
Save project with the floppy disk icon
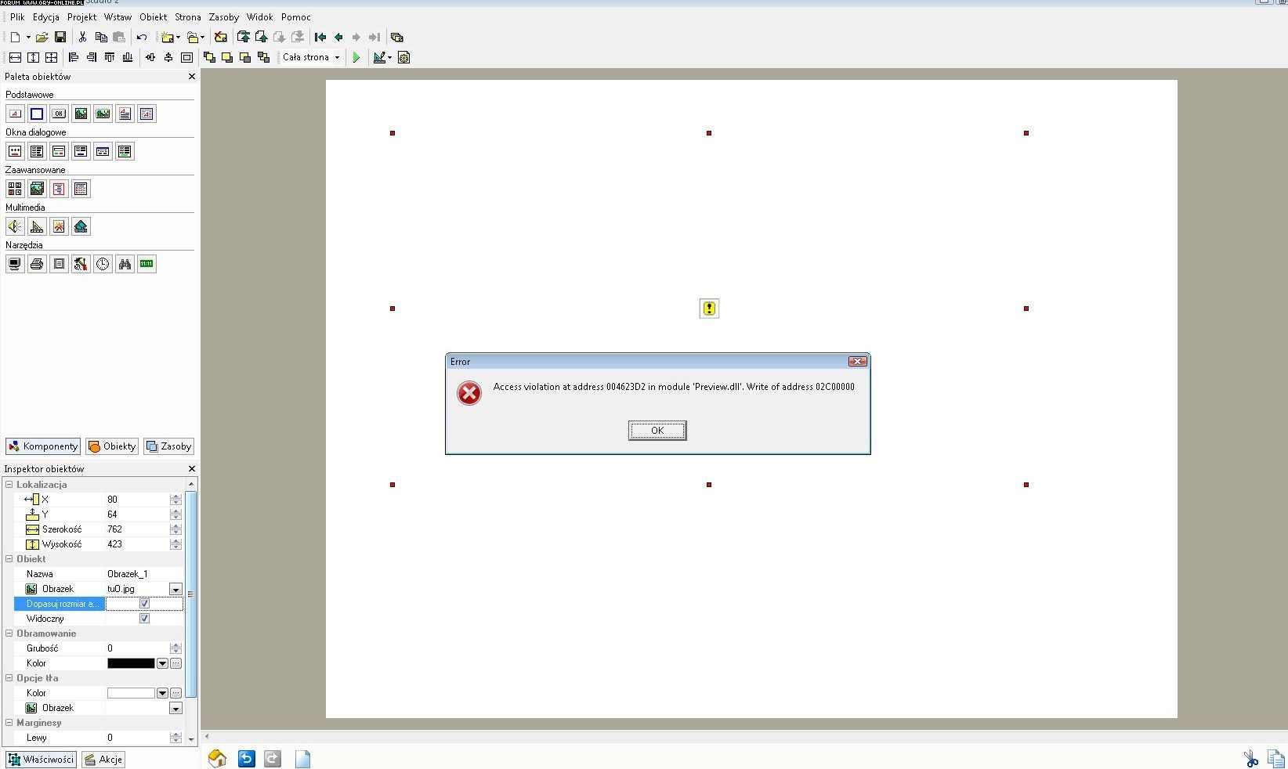(x=60, y=37)
